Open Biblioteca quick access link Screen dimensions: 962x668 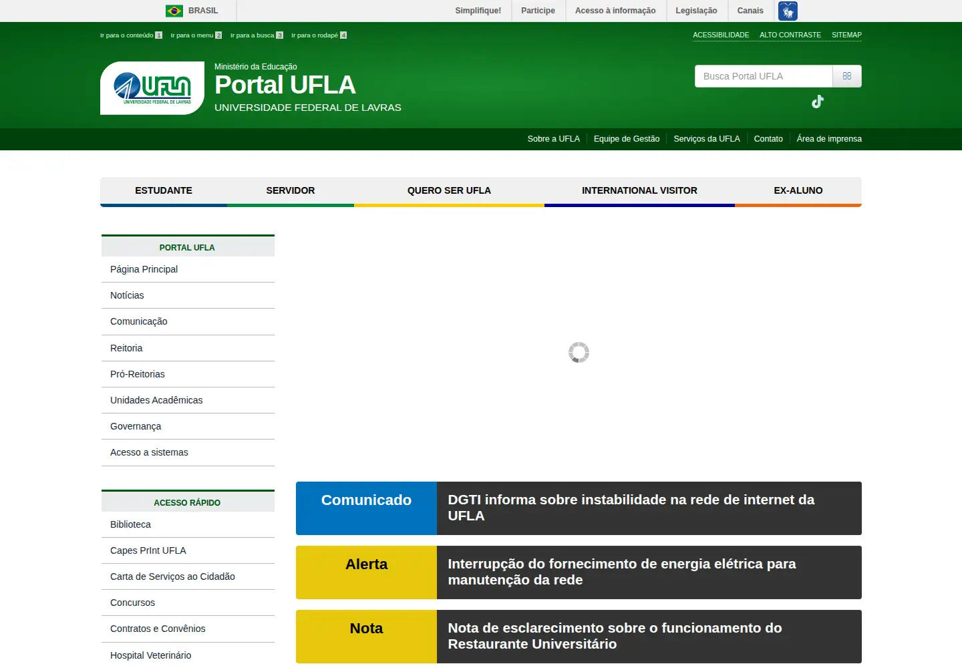[188, 524]
